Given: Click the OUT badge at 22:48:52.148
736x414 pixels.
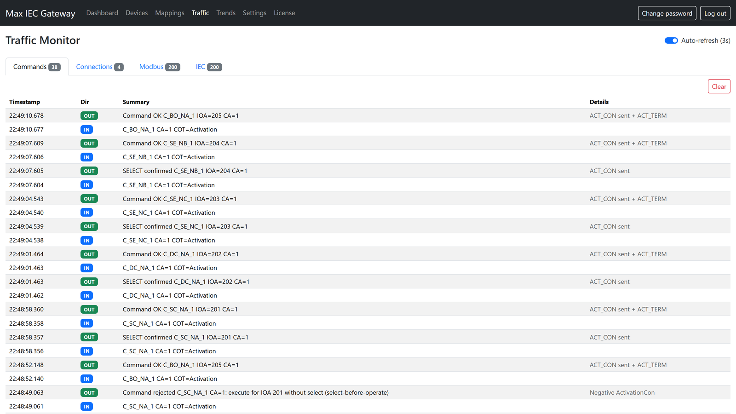Looking at the screenshot, I should [89, 365].
